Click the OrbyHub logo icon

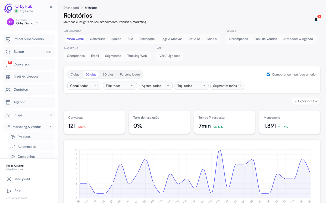[x=8, y=8]
